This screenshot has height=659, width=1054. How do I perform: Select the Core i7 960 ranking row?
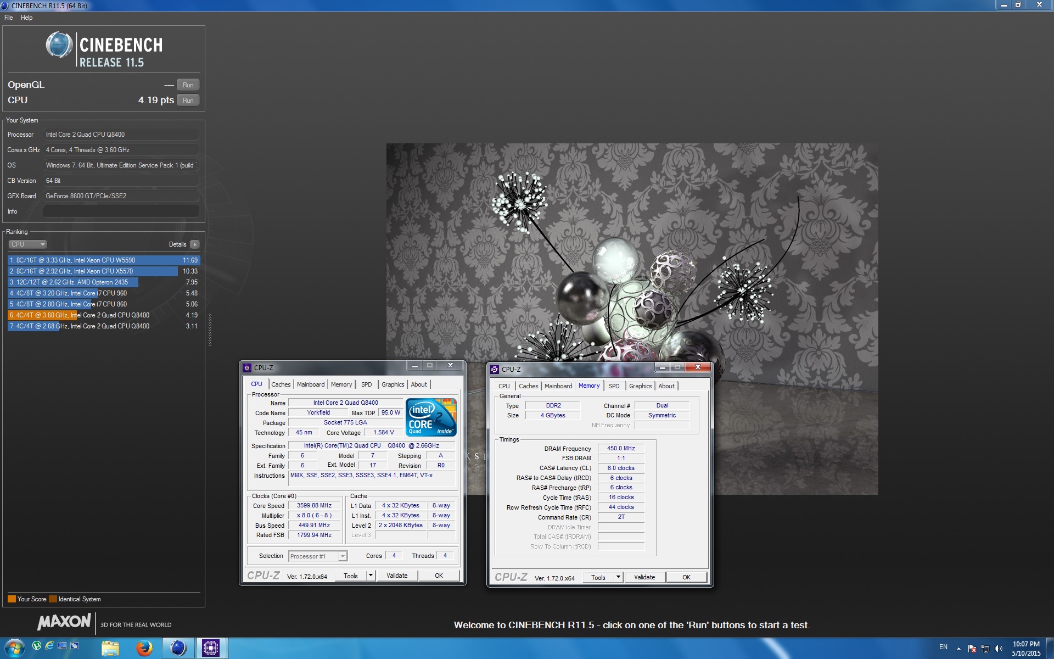[104, 293]
